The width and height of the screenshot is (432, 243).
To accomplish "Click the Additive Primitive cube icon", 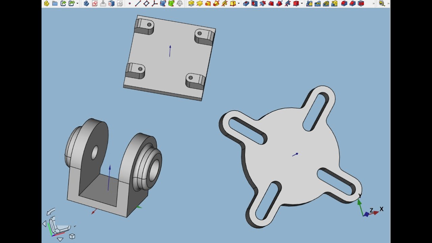I will [x=233, y=3].
